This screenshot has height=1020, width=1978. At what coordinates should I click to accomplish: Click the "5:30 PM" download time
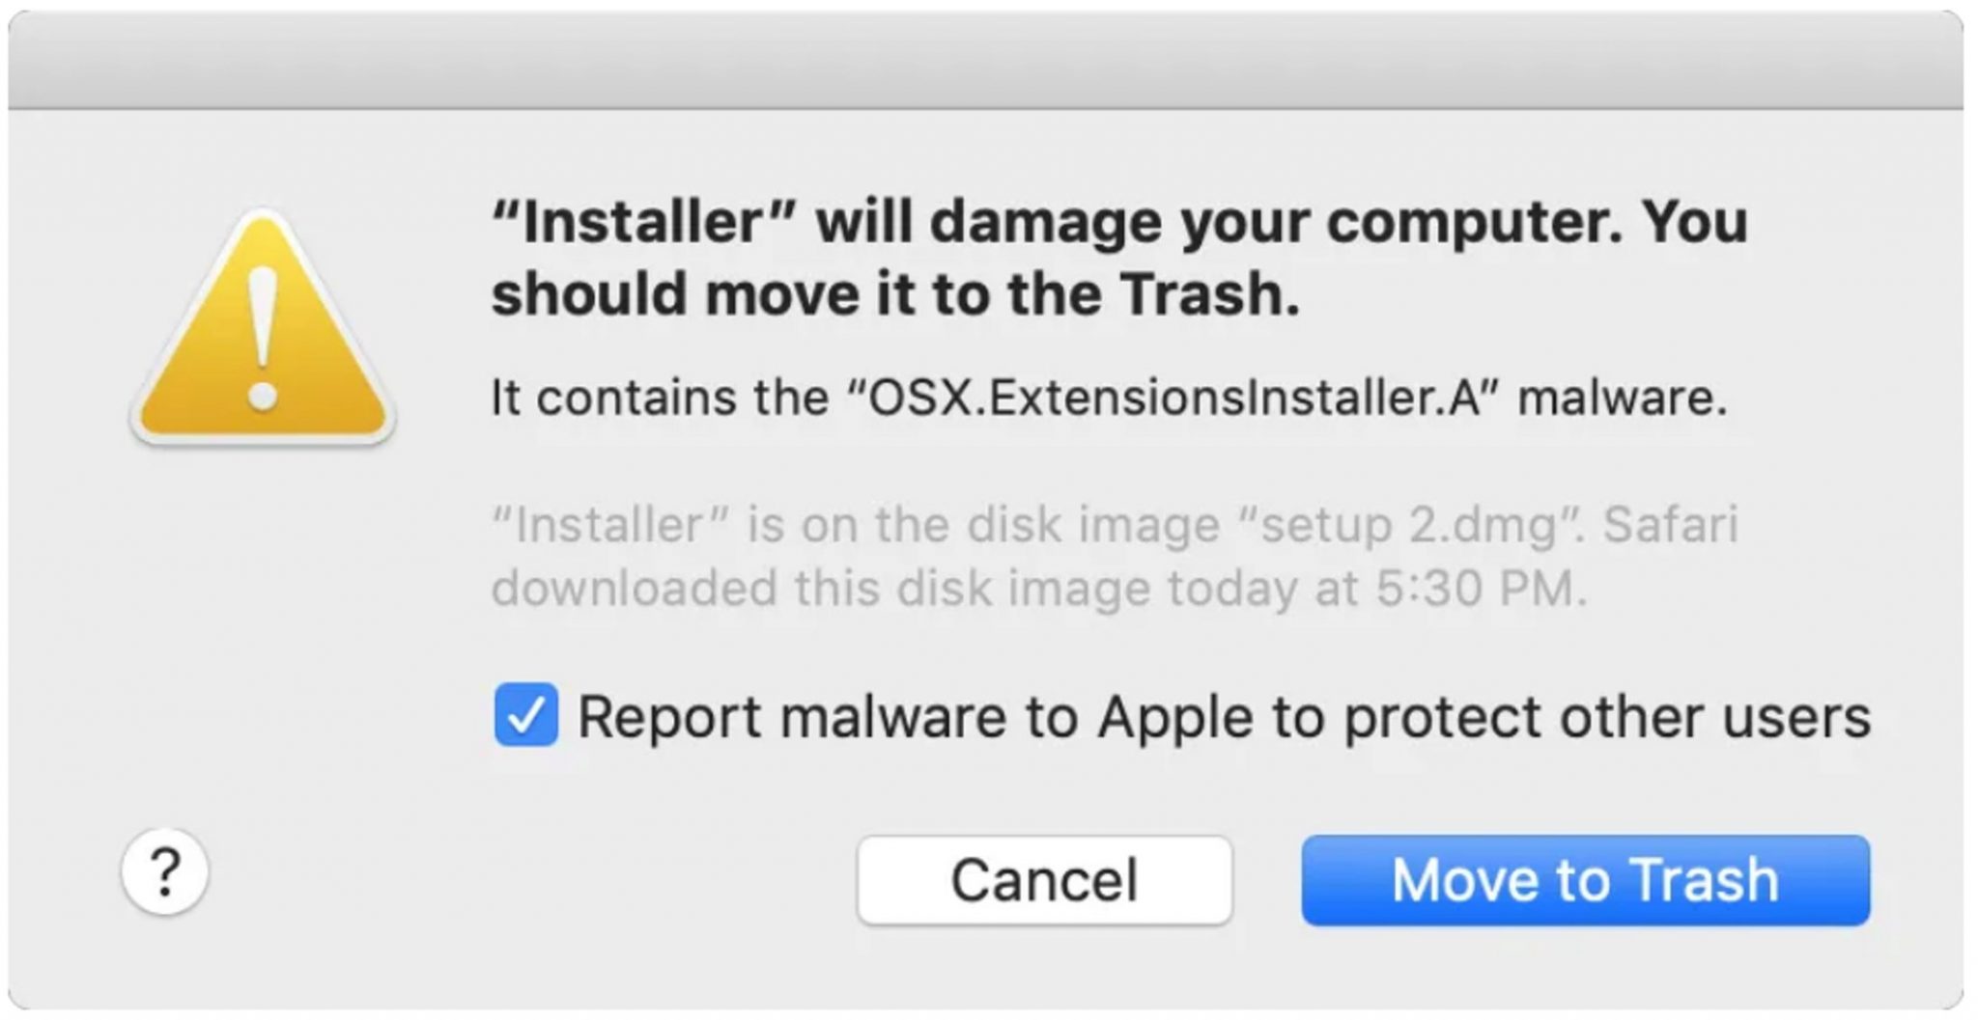[x=1481, y=589]
